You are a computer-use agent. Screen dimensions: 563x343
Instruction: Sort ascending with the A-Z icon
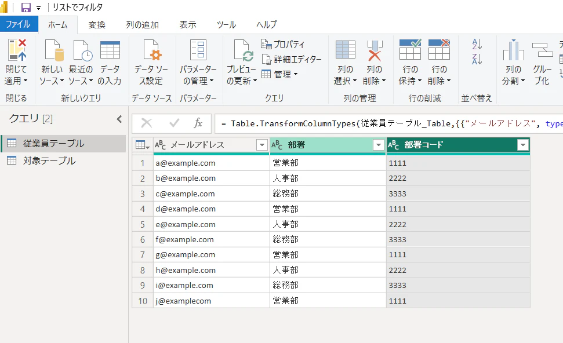point(477,44)
